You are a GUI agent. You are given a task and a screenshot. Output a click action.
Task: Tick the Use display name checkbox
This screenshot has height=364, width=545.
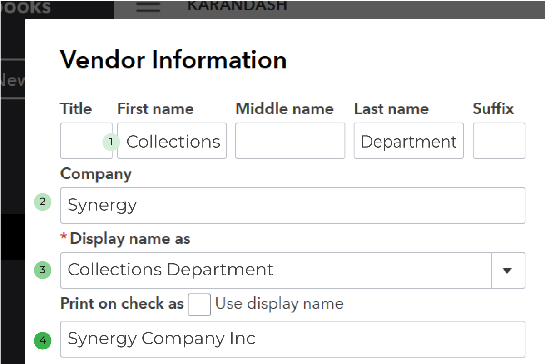[199, 304]
